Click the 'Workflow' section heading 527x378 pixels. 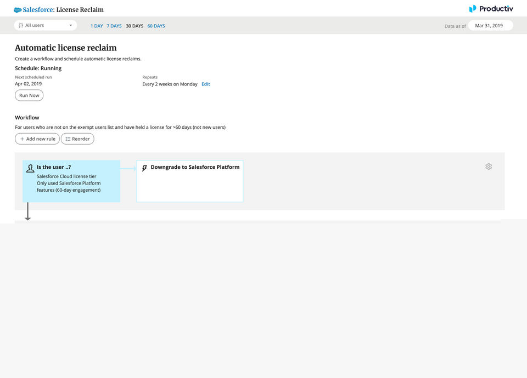point(27,117)
